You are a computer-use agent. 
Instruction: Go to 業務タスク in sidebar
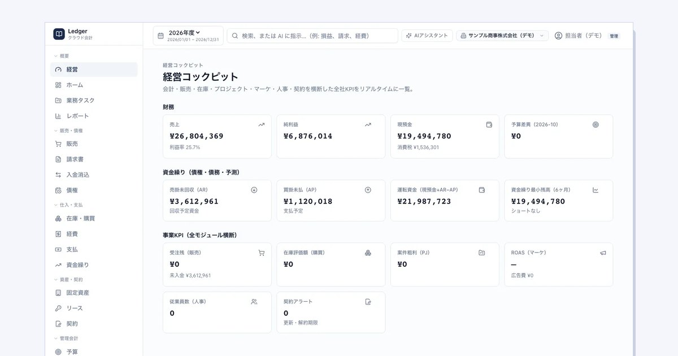pos(94,101)
